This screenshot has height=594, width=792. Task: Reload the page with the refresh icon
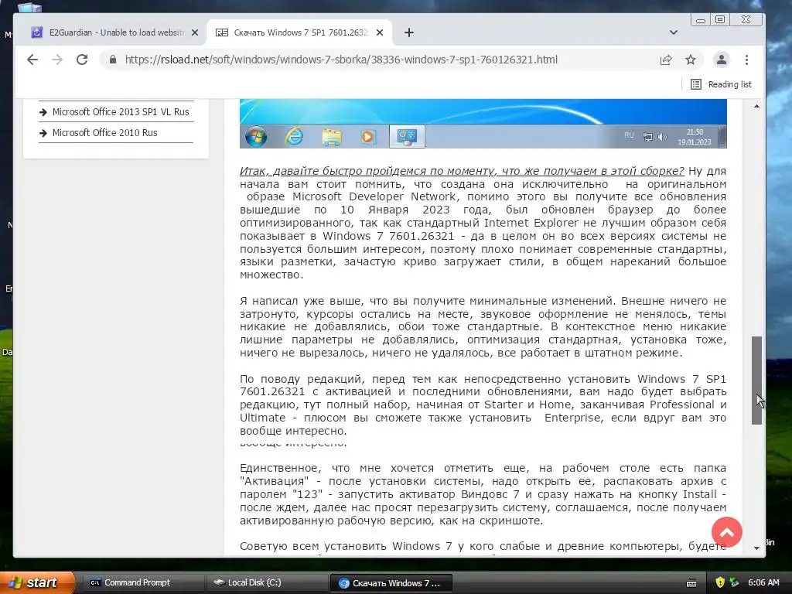[x=82, y=60]
